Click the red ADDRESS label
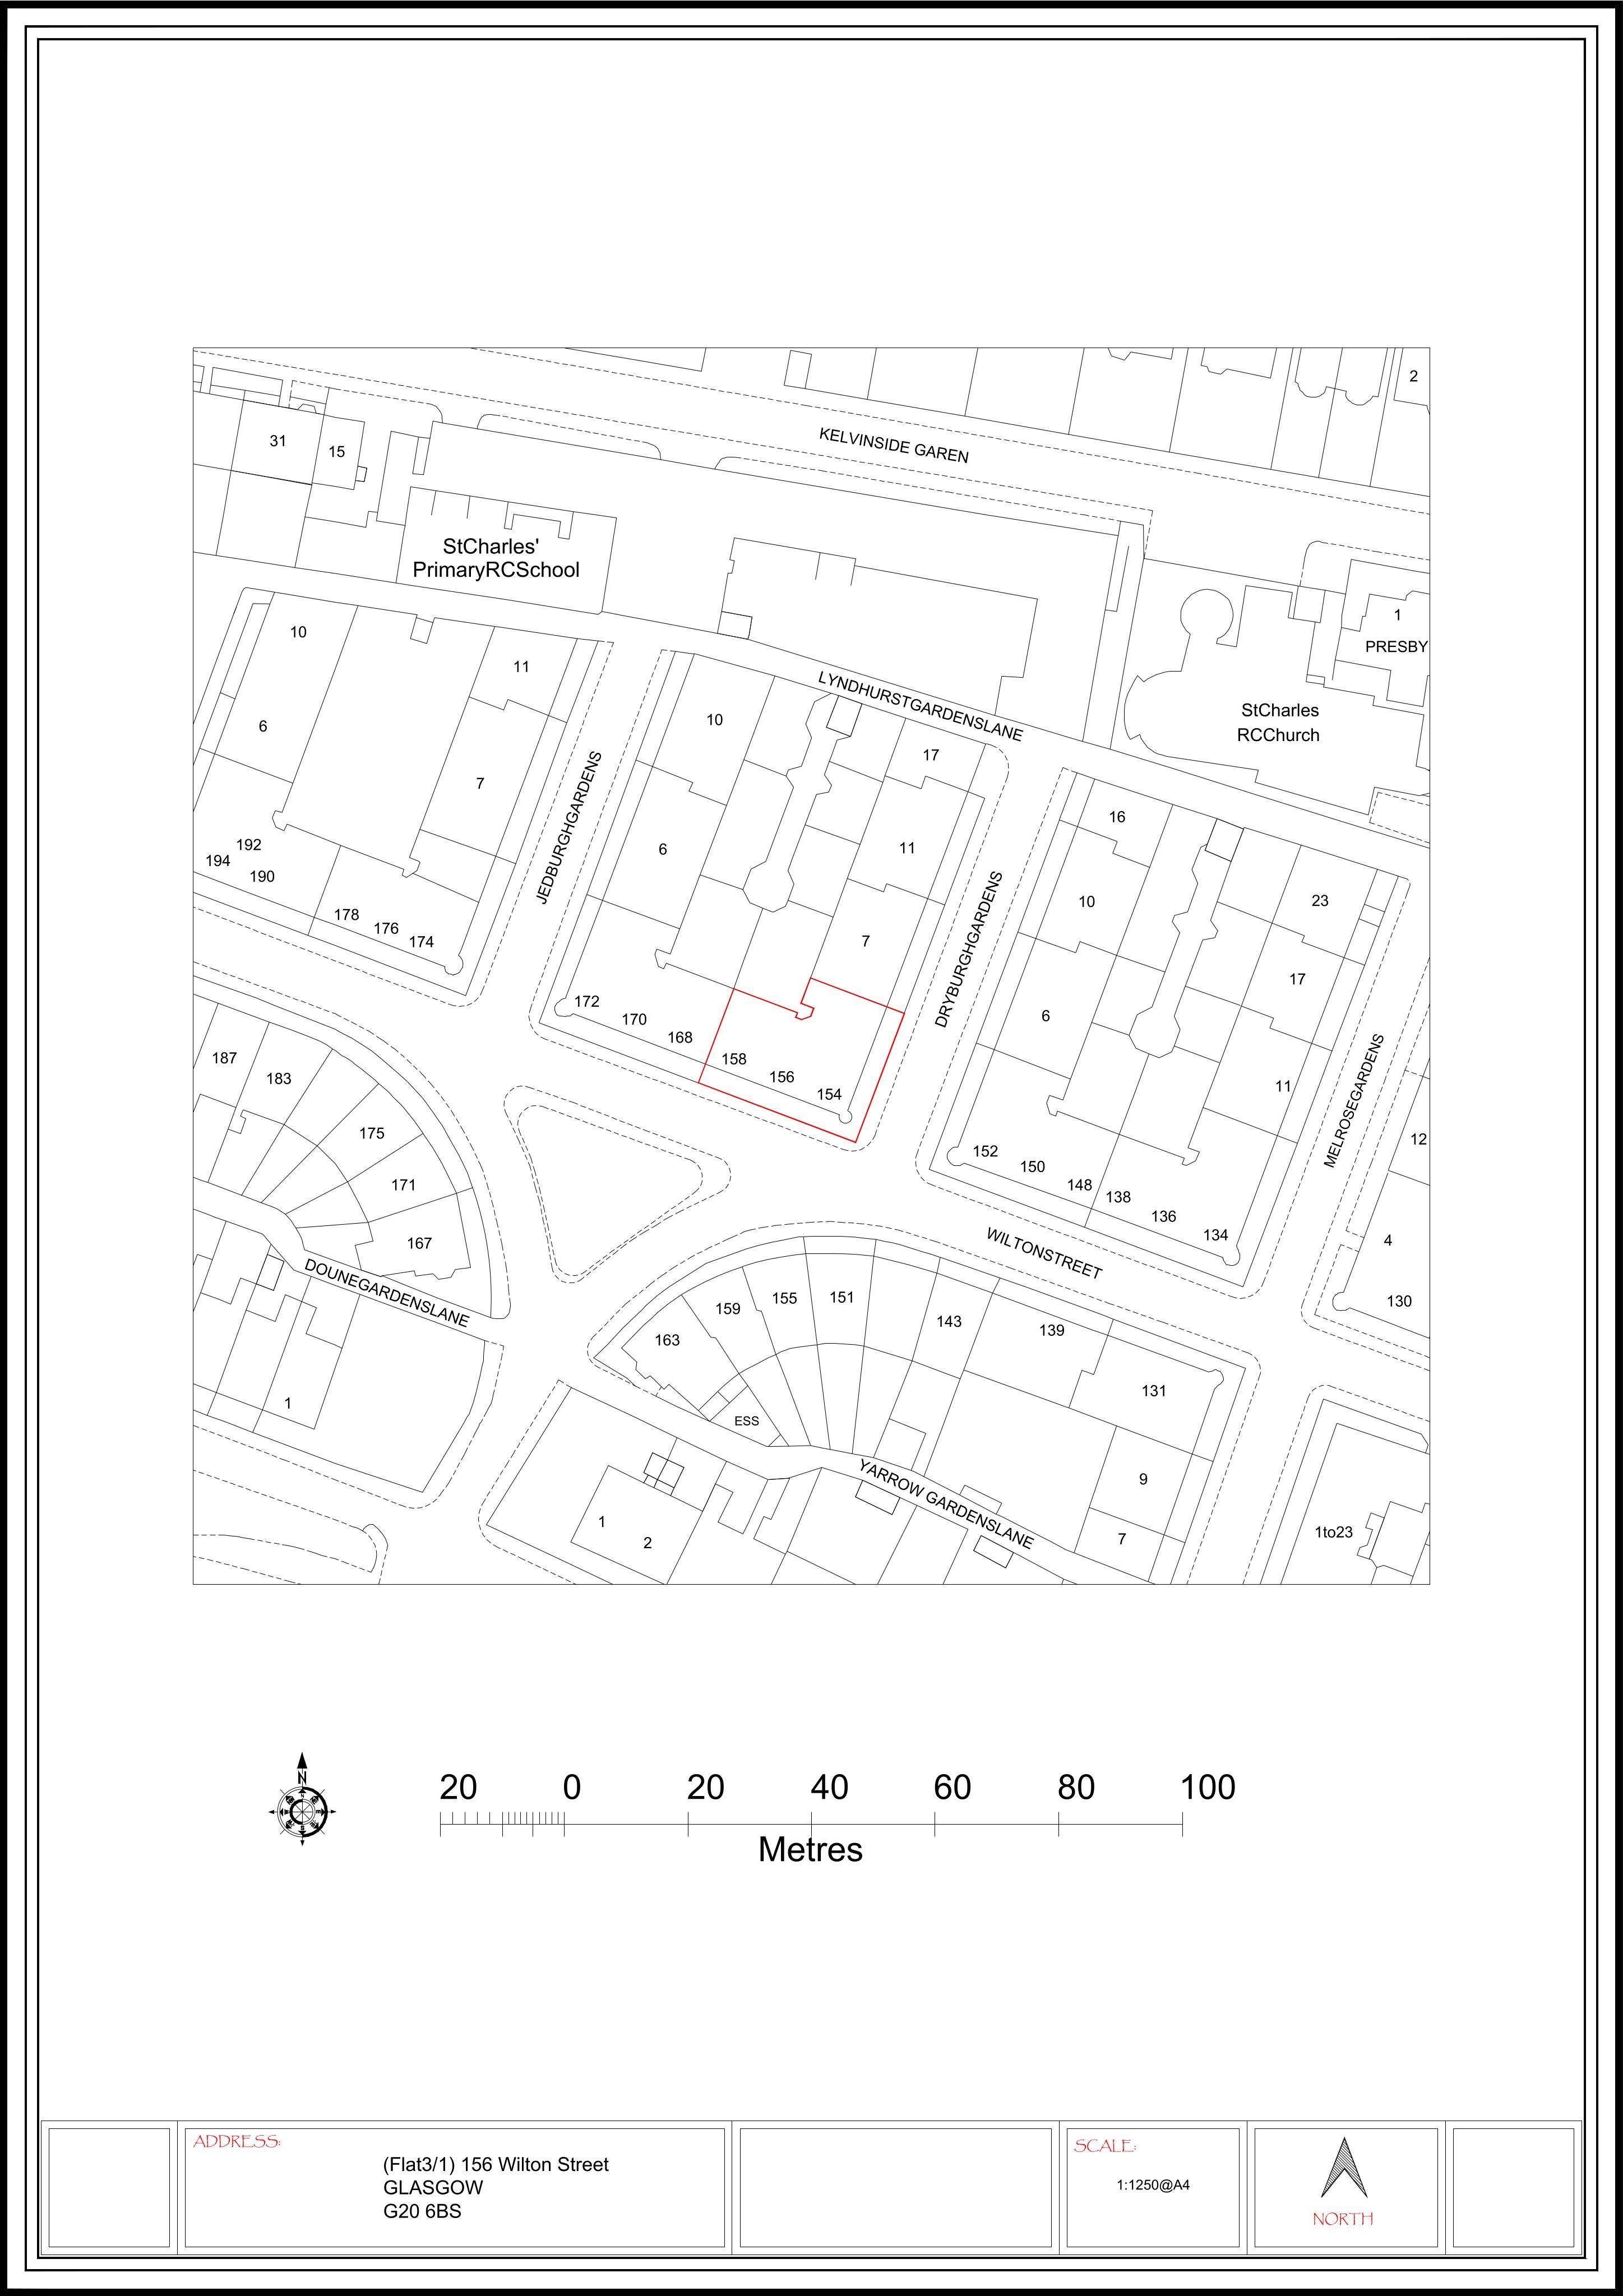The height and width of the screenshot is (2296, 1623). pos(237,2141)
